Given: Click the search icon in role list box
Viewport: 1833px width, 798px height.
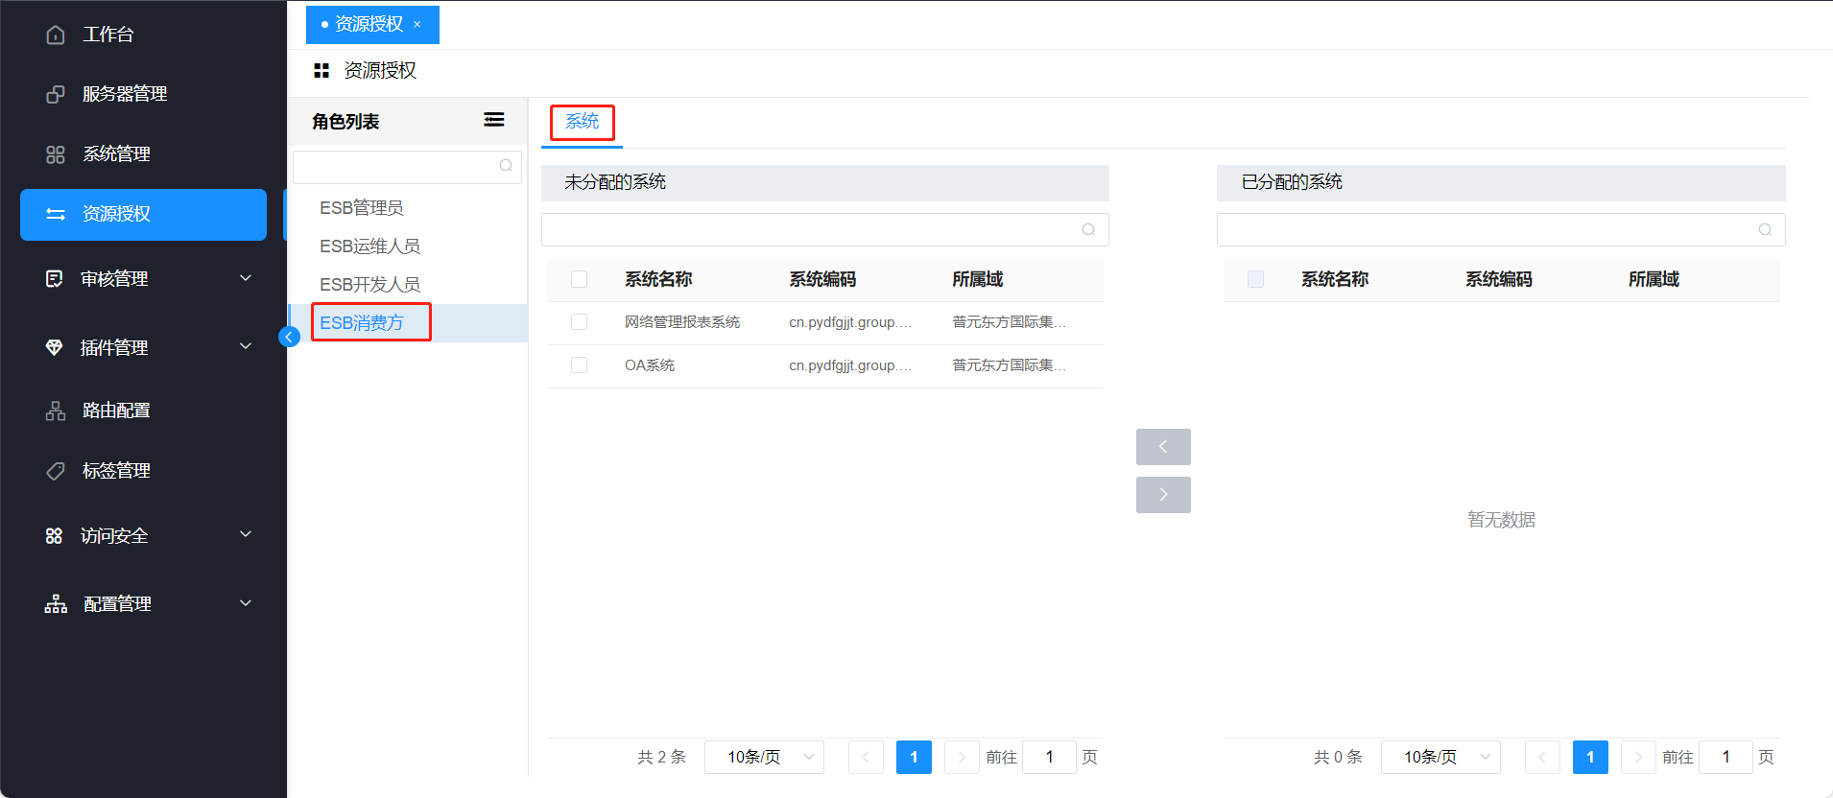Looking at the screenshot, I should tap(506, 166).
